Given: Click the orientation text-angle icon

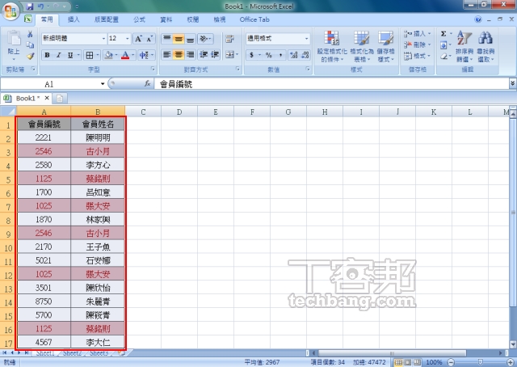Looking at the screenshot, I should pos(205,39).
